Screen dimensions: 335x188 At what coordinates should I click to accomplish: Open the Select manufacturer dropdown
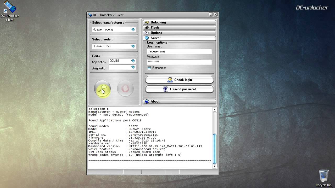(133, 30)
